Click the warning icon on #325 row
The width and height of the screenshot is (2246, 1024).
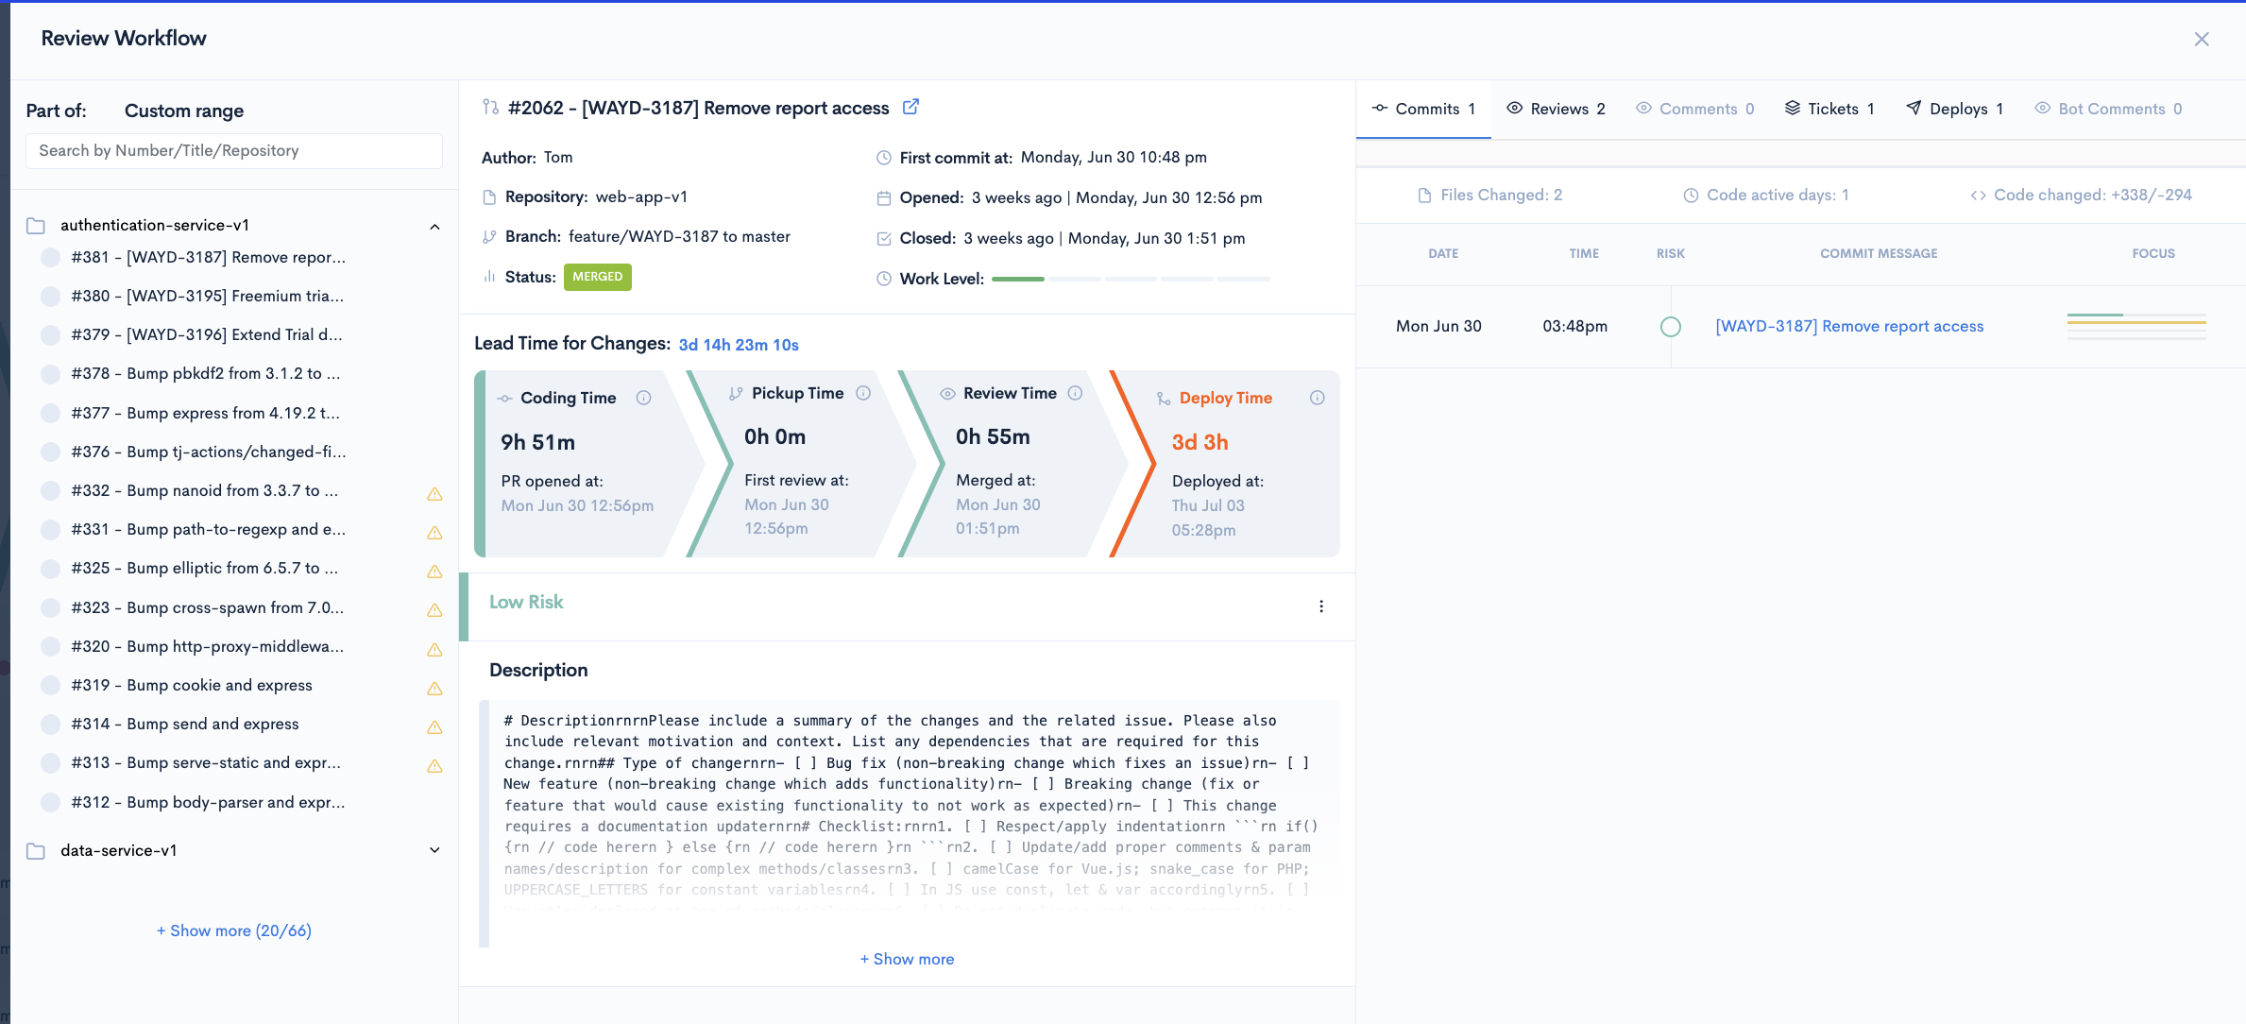[x=434, y=571]
